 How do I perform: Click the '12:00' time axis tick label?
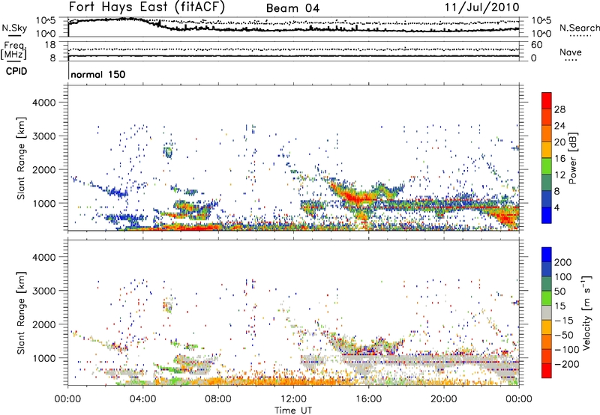tap(293, 399)
